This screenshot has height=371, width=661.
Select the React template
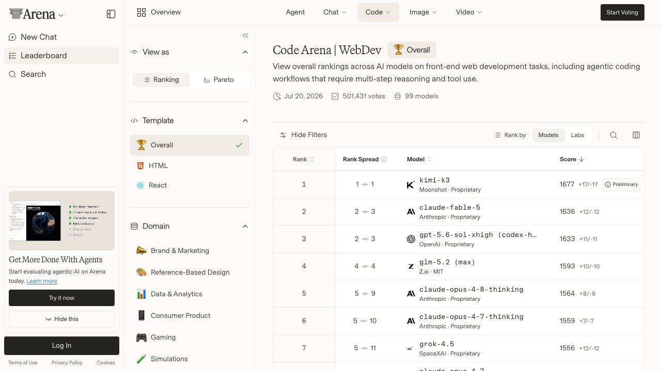pos(190,185)
